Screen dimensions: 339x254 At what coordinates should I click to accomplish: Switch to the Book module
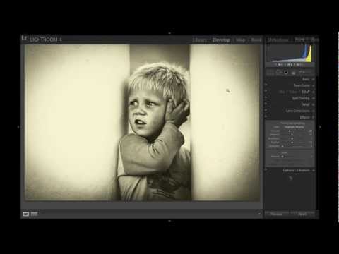[256, 40]
